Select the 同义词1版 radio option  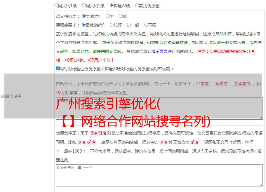pyautogui.click(x=56, y=6)
